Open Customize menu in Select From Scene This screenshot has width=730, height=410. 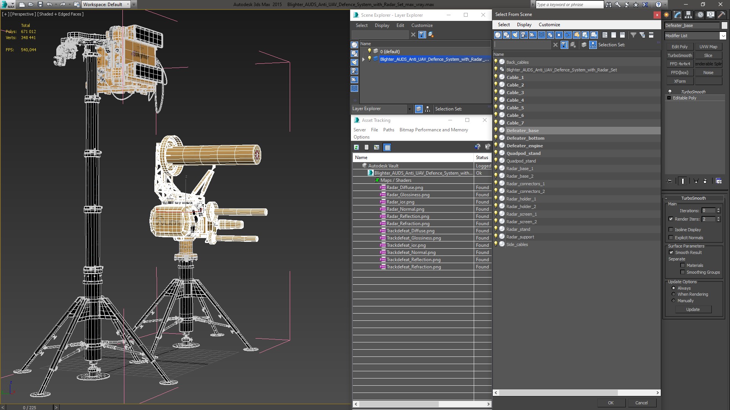pos(549,25)
